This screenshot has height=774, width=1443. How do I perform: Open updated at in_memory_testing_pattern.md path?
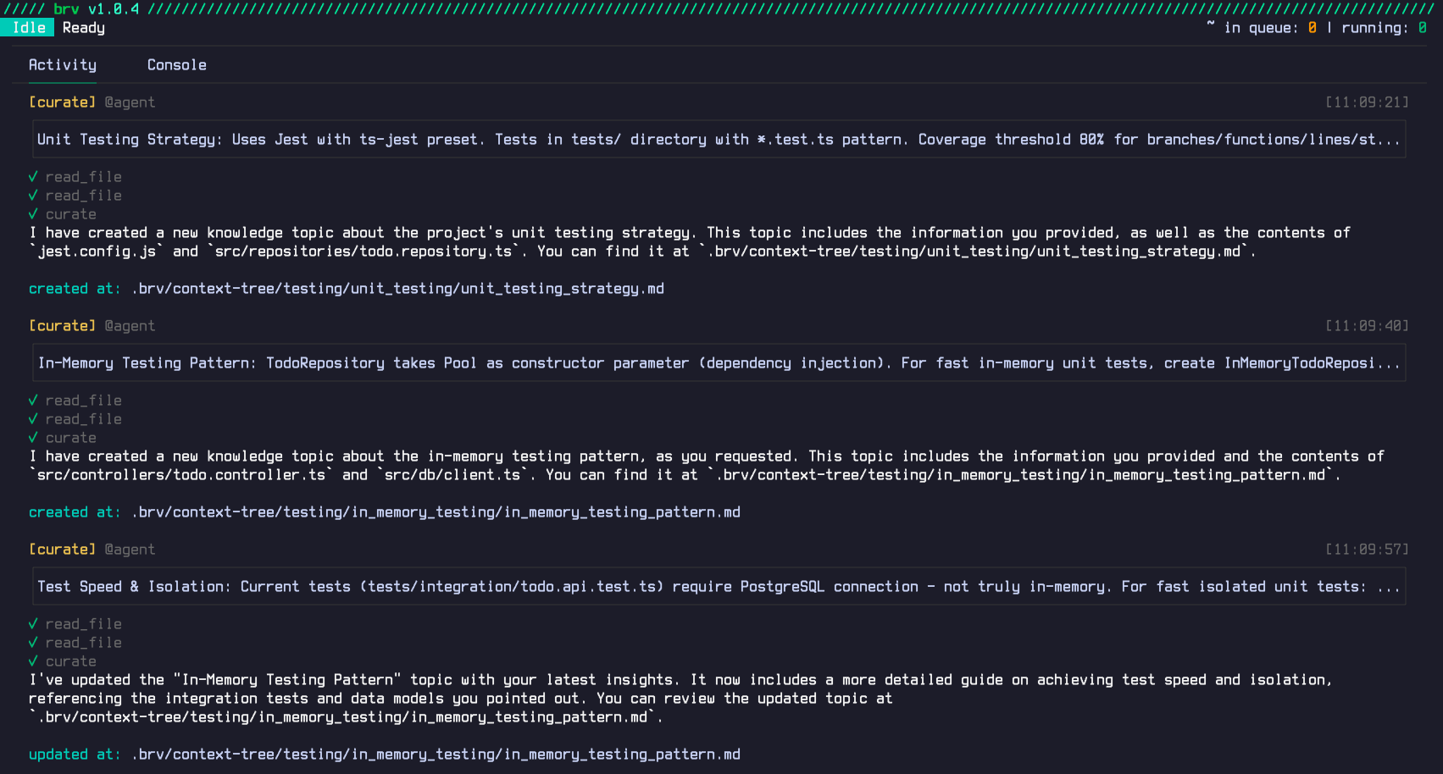click(x=436, y=755)
